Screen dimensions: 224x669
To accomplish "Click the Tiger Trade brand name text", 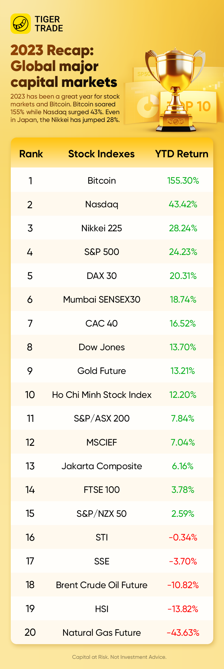I will 49,24.
